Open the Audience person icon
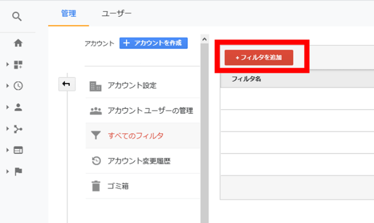 tap(18, 107)
